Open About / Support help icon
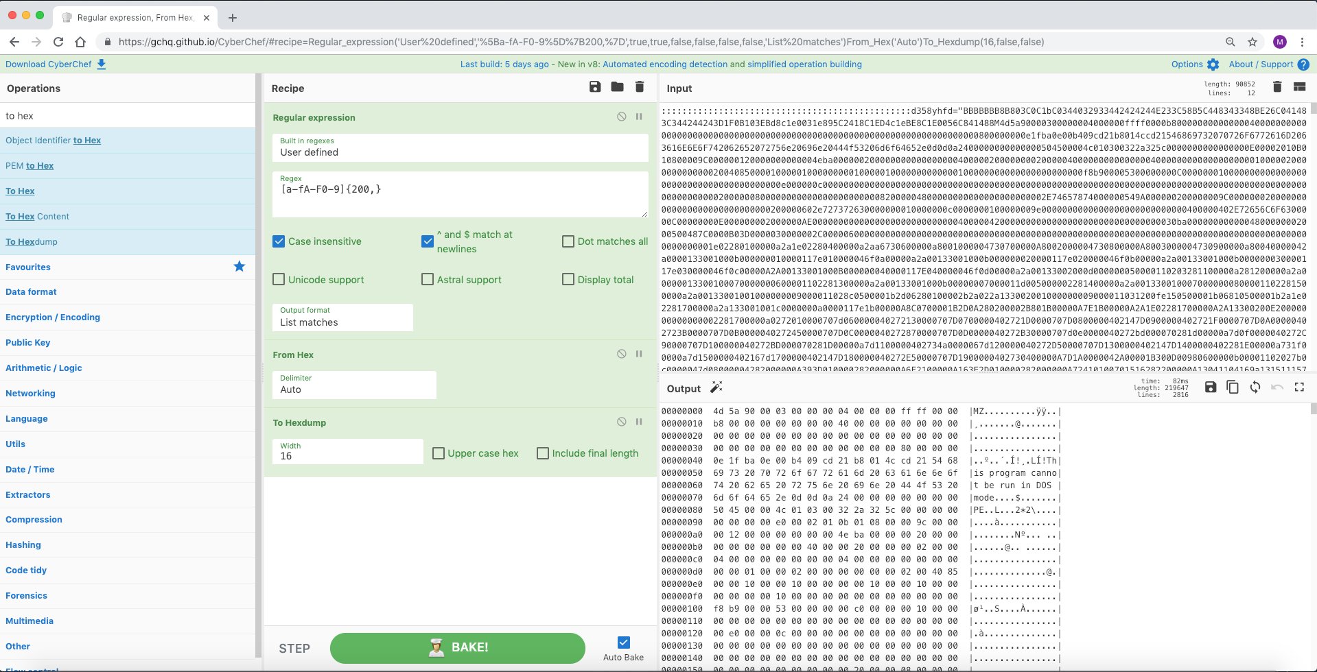1317x672 pixels. pos(1303,64)
